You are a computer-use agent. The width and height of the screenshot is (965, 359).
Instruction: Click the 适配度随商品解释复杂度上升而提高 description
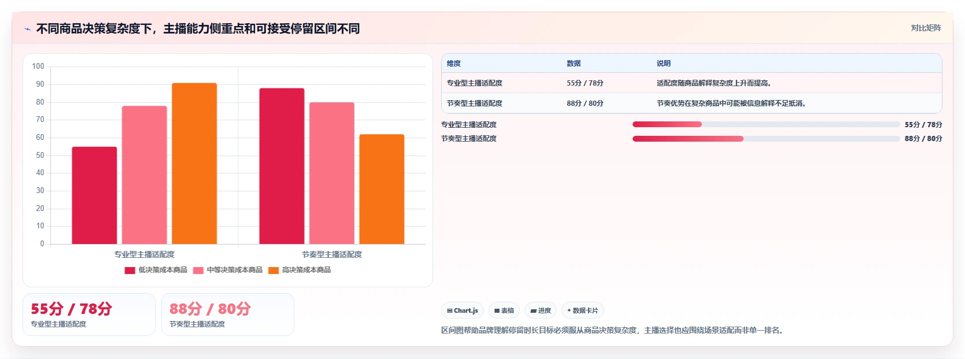point(714,83)
